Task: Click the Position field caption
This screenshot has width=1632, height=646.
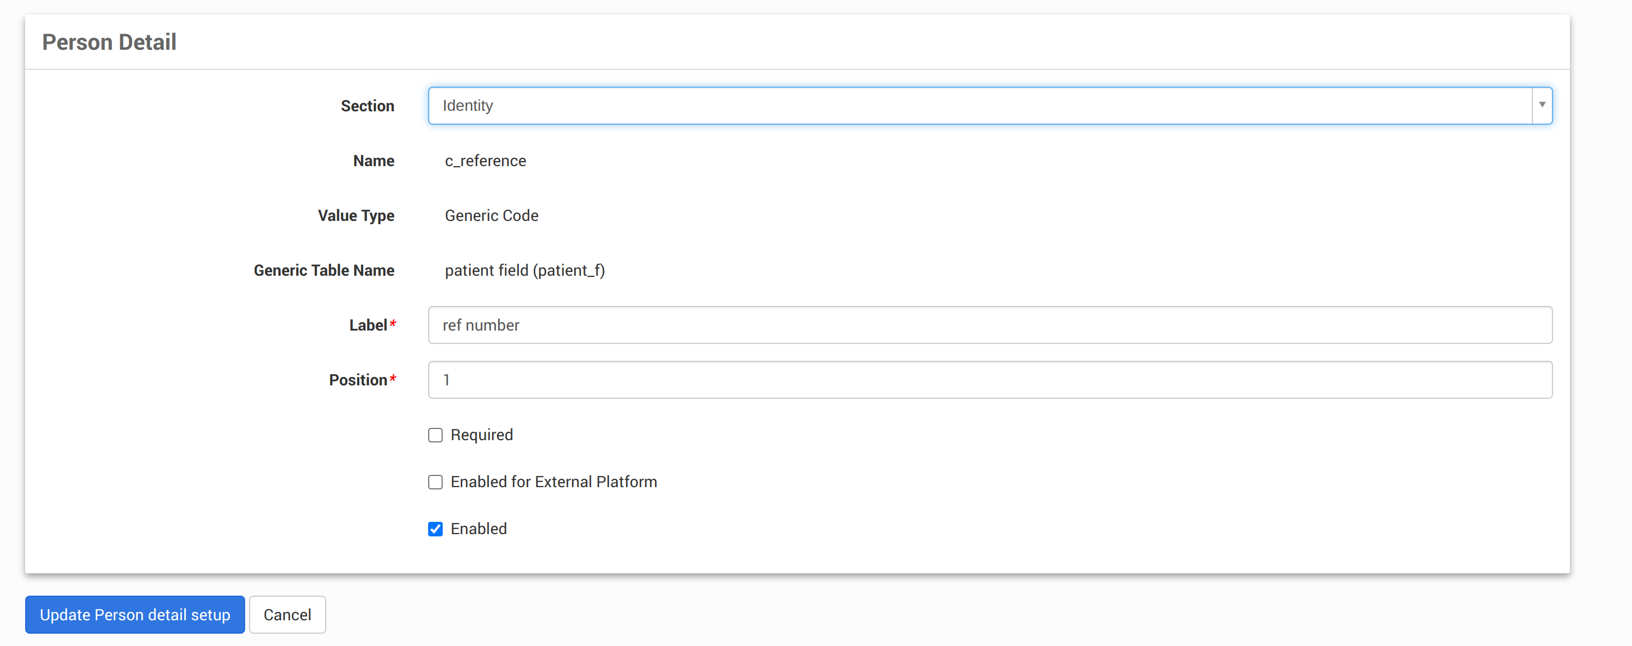Action: point(358,380)
